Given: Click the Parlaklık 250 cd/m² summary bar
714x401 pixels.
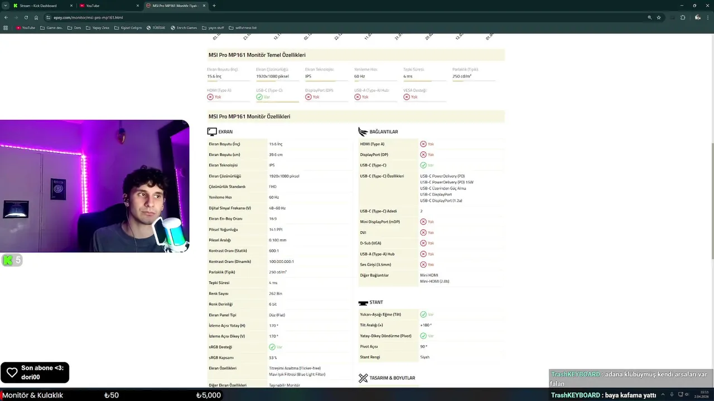Looking at the screenshot, I should point(474,81).
